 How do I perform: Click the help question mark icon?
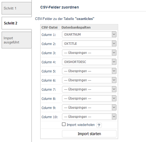[x=99, y=125]
